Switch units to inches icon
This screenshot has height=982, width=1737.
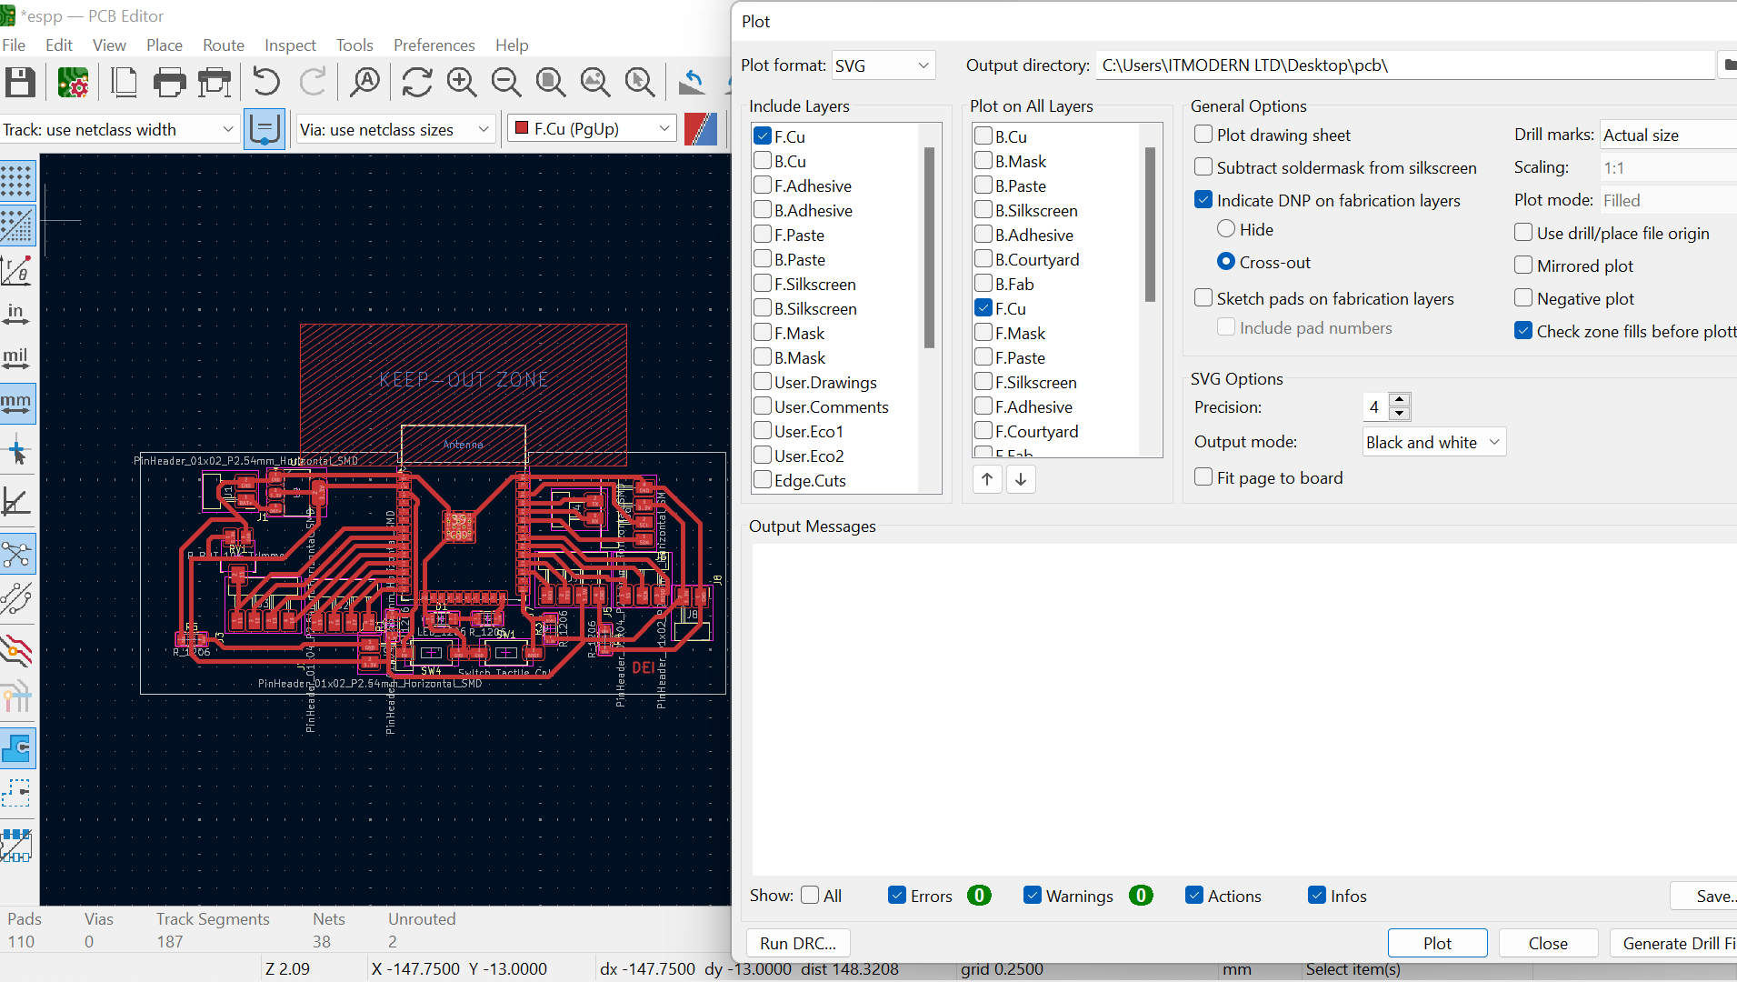pyautogui.click(x=17, y=315)
